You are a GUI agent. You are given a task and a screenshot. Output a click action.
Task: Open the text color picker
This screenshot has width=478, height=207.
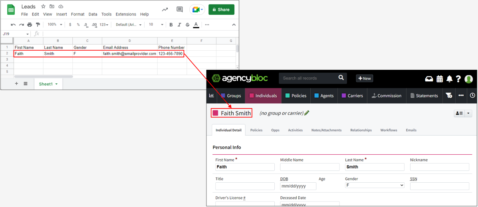(x=196, y=25)
